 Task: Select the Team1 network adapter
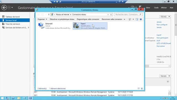pos(90,26)
